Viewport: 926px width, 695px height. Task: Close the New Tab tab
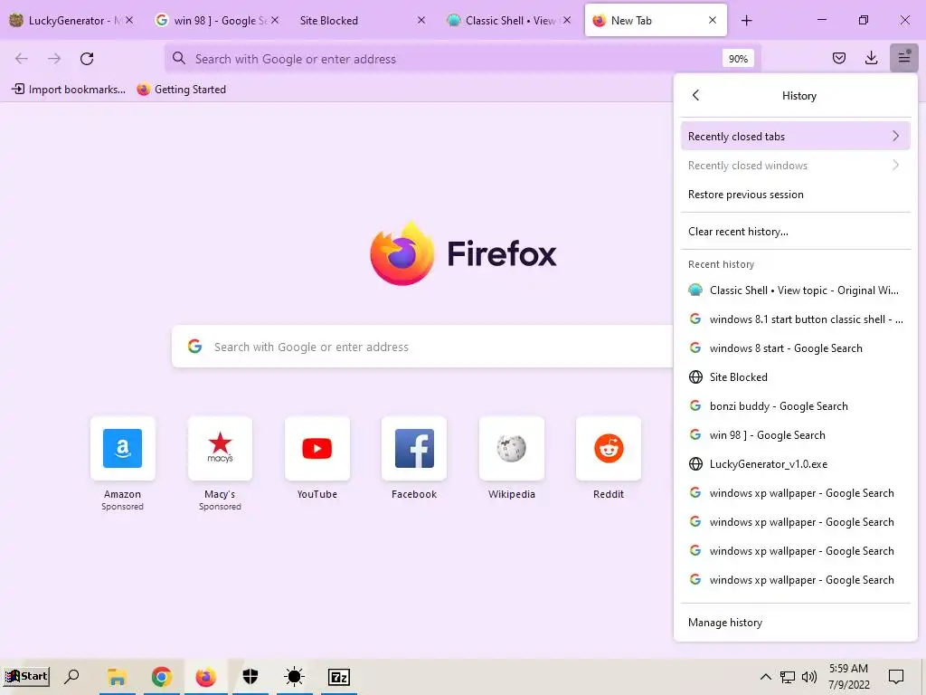coord(713,20)
